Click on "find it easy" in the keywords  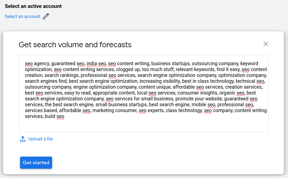point(228,69)
